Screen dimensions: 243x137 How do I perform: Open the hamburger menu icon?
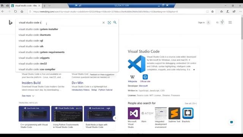tap(230, 22)
